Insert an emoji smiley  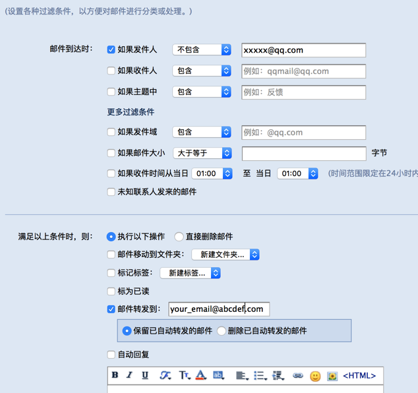(315, 377)
